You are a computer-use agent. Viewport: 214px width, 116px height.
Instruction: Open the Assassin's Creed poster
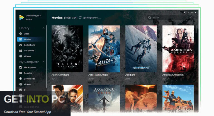(x=104, y=99)
